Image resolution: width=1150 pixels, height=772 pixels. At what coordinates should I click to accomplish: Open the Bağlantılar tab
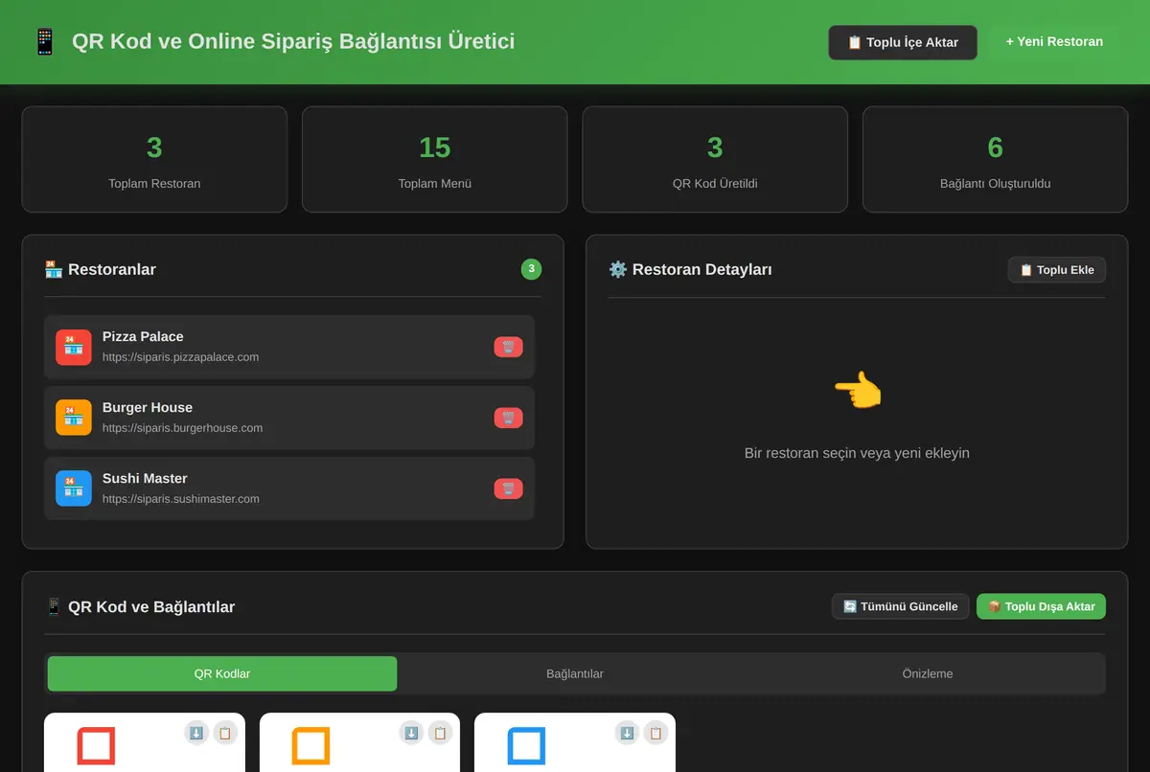point(575,673)
